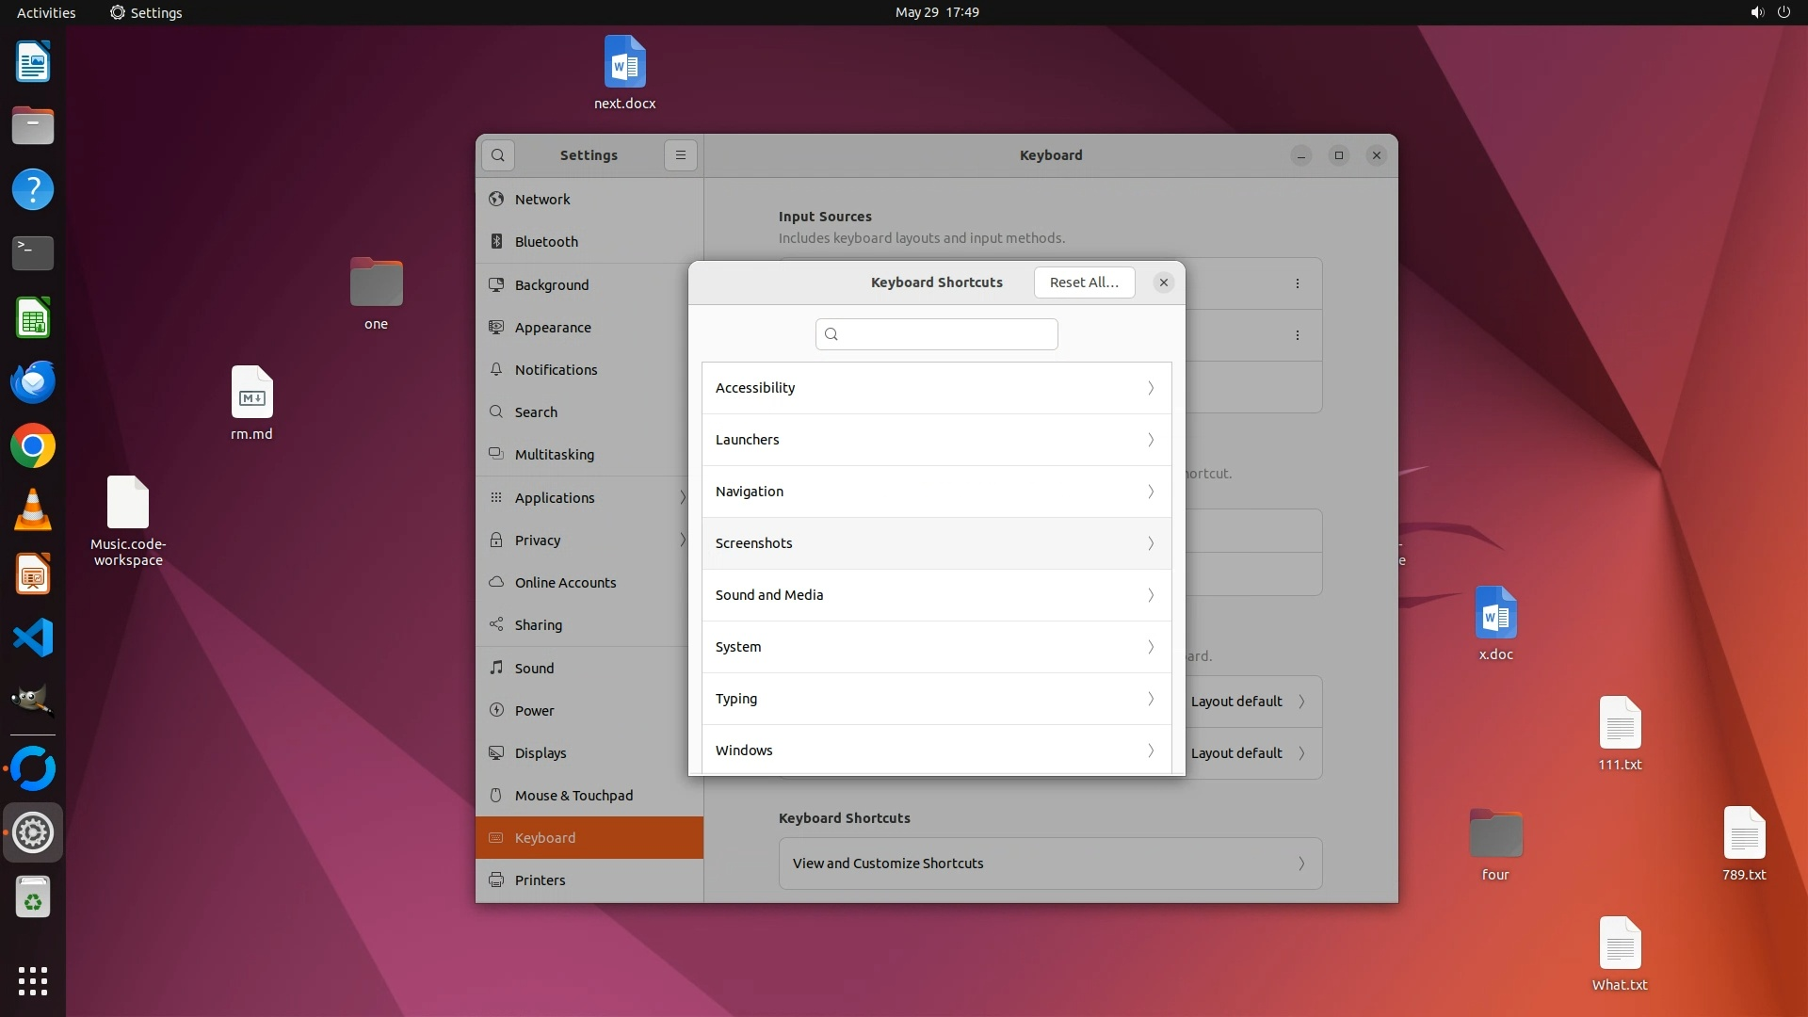Open Activities overview in top bar
Image resolution: width=1808 pixels, height=1017 pixels.
coord(46,12)
